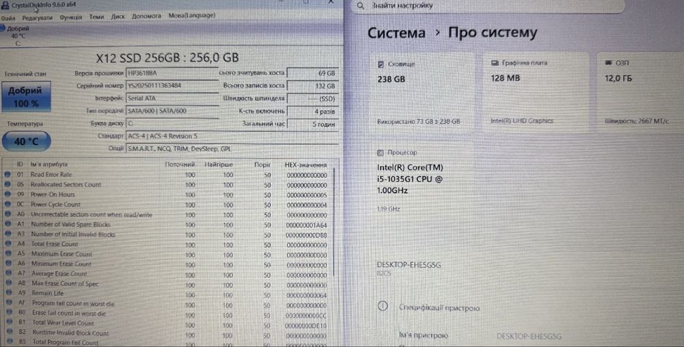Open the ОЗП memory card showing 12,0 ГБ
Viewport: 684px width, 347px height.
pyautogui.click(x=640, y=92)
